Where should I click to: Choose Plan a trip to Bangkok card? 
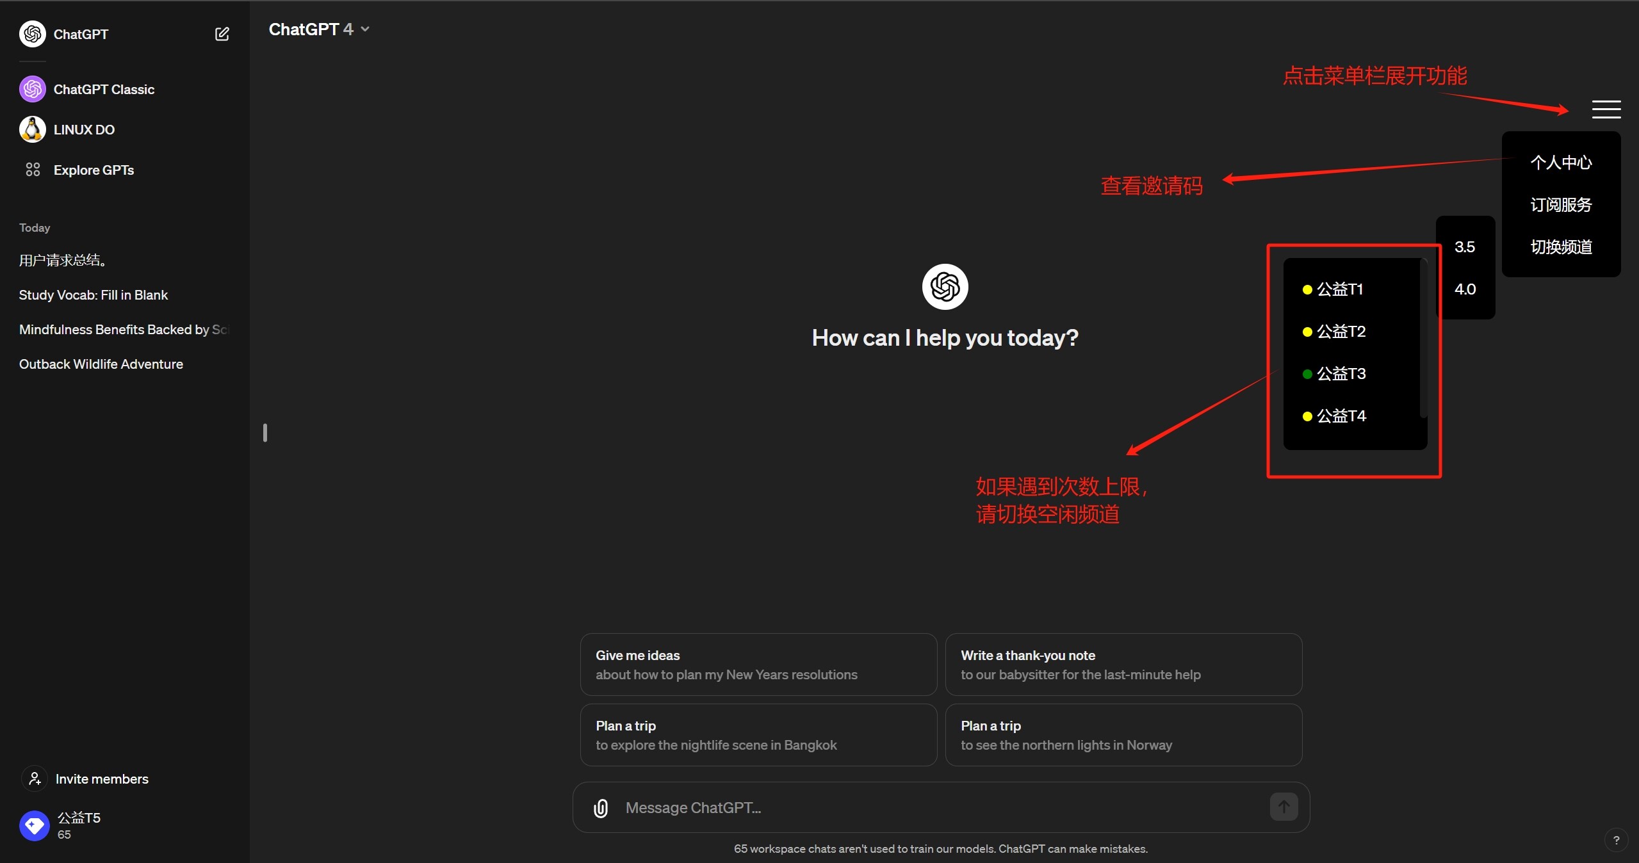[758, 735]
